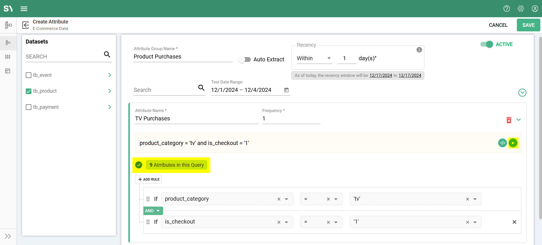Click the ADD RULE button
542x245 pixels.
[x=148, y=179]
